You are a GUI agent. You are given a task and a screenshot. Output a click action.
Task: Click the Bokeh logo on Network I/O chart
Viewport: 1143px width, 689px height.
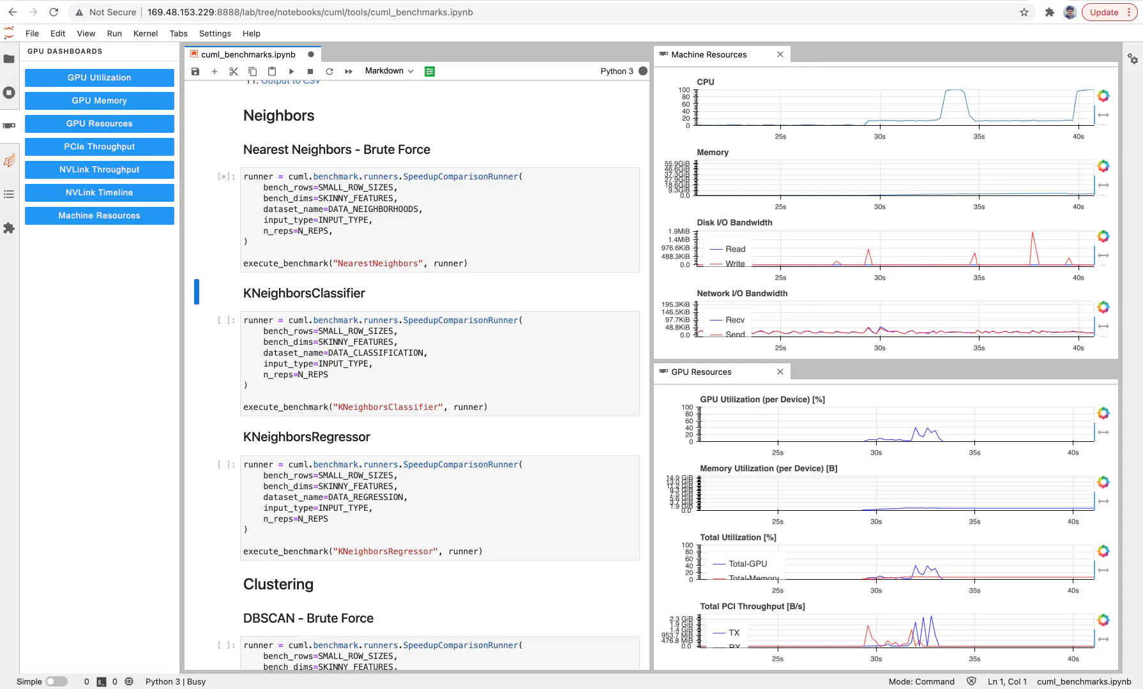[x=1103, y=307]
